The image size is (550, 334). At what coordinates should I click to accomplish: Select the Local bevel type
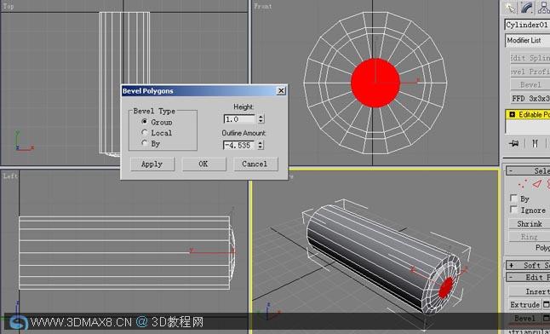click(145, 132)
